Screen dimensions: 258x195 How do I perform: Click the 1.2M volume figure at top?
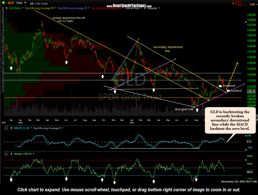tap(37, 4)
